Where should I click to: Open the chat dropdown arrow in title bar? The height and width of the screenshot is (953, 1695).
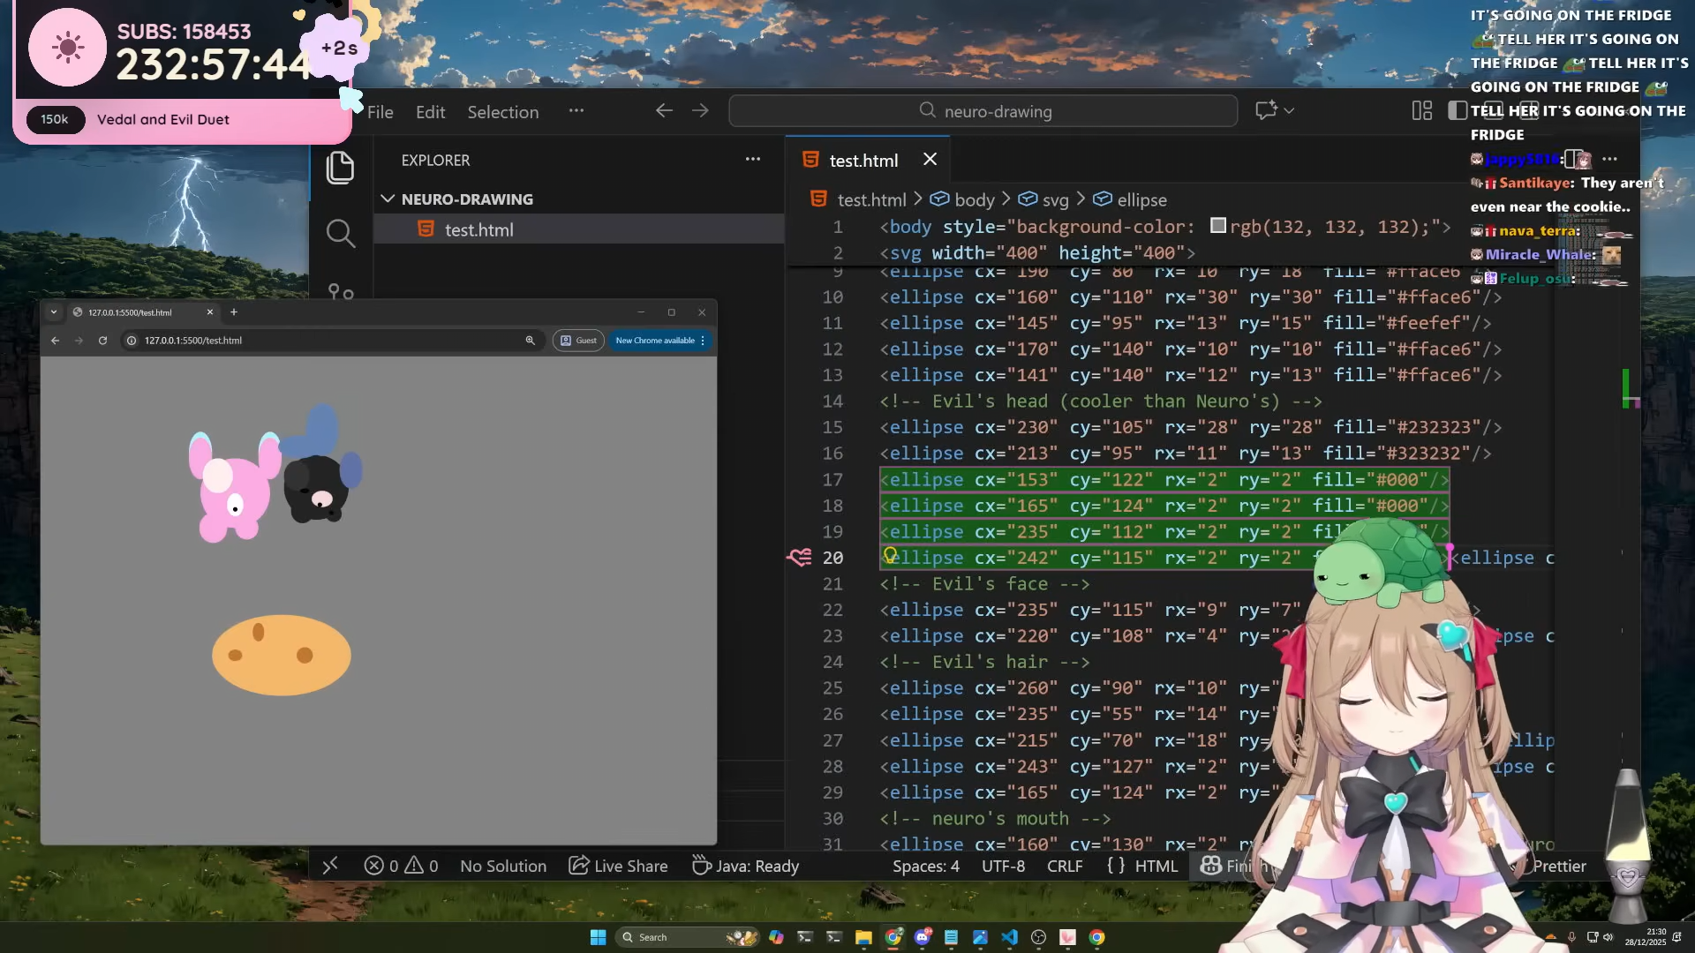[1290, 110]
